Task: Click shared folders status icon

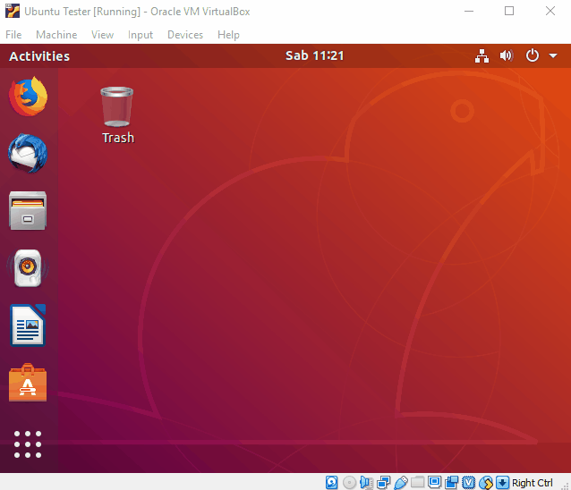Action: tap(417, 482)
